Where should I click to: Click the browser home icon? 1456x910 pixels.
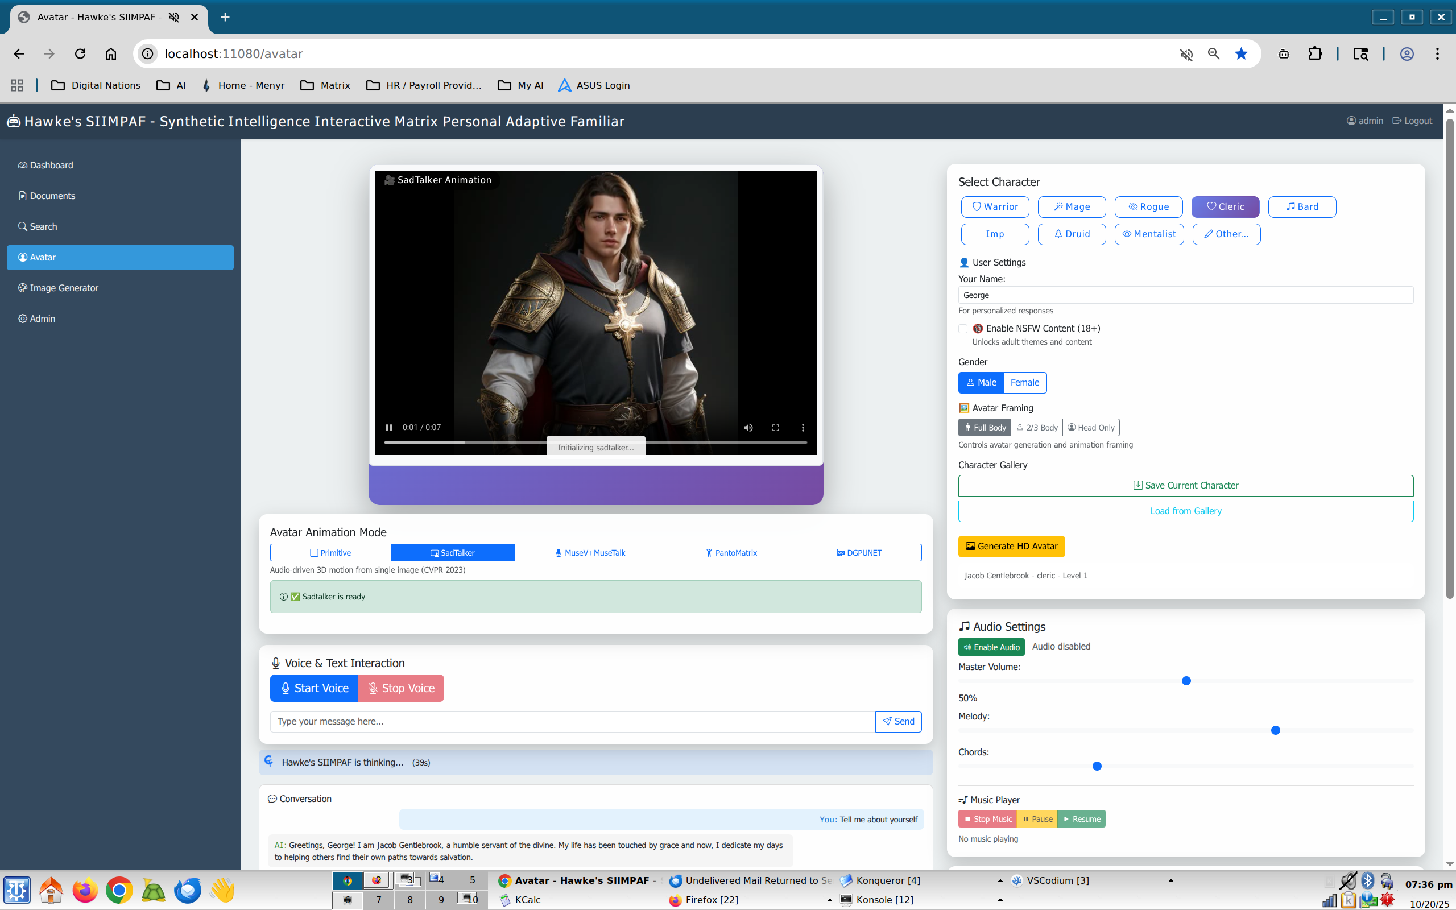click(111, 53)
